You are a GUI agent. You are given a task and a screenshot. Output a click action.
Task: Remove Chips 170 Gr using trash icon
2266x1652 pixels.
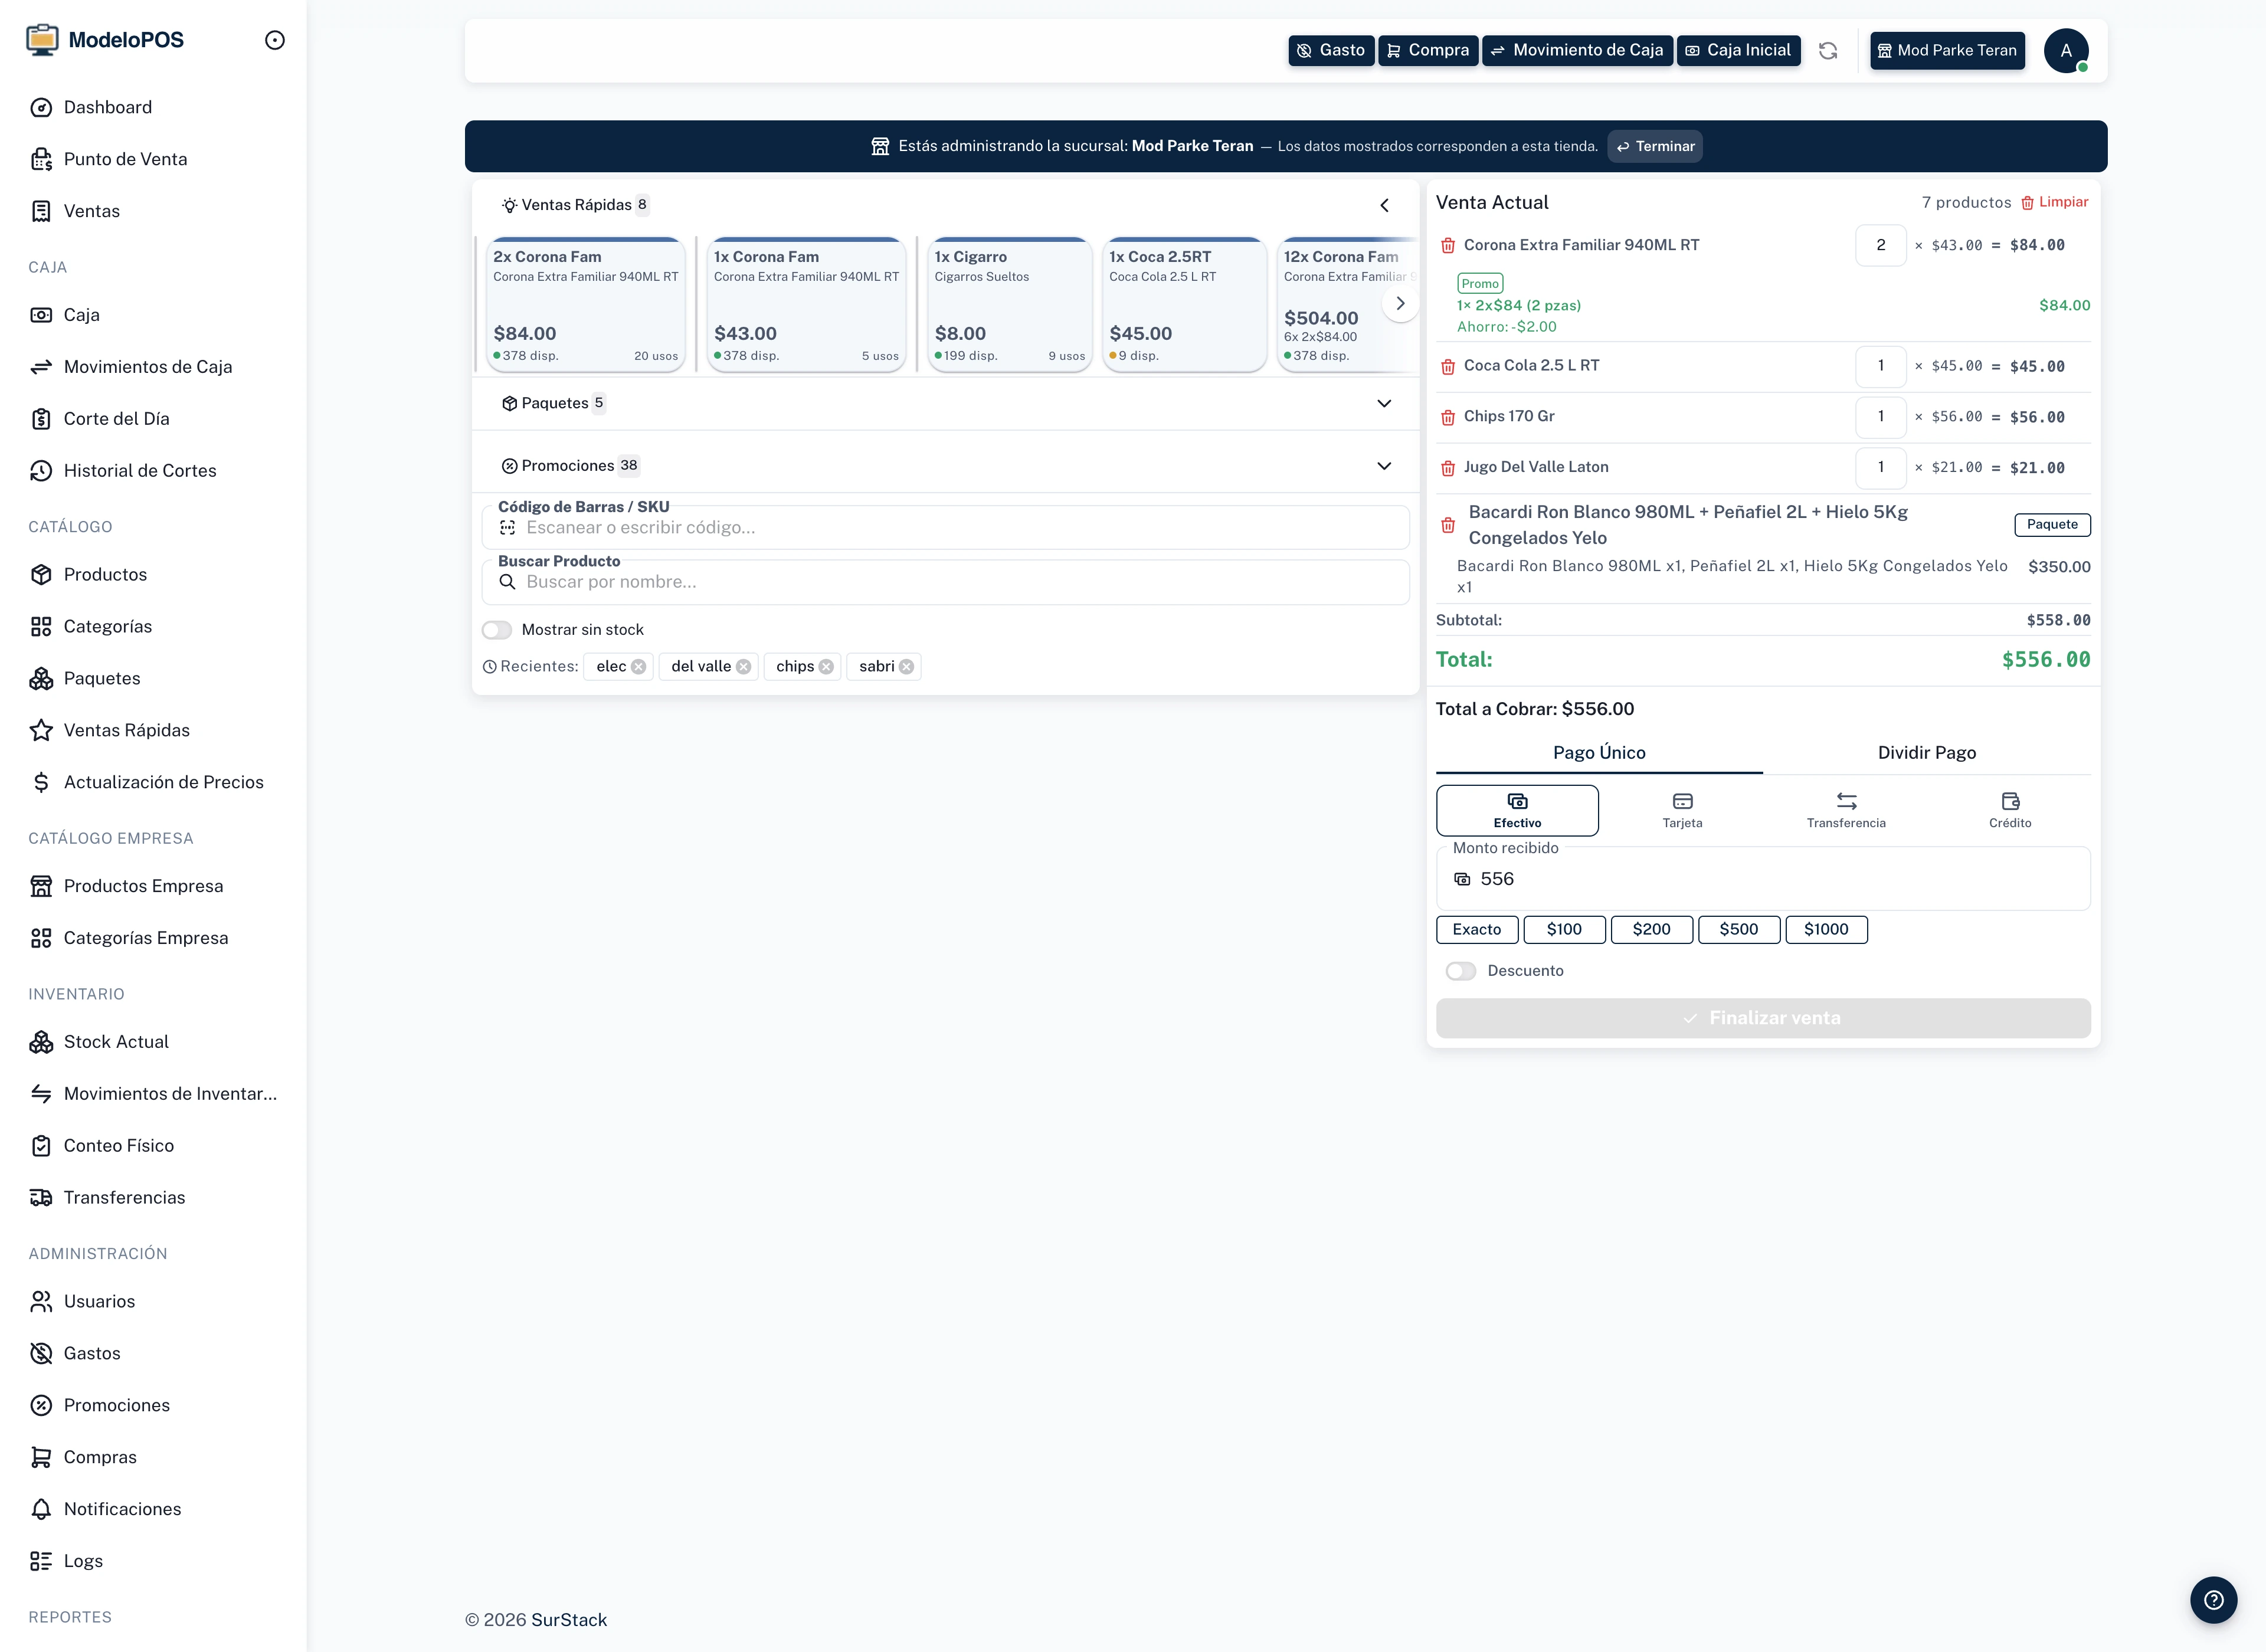point(1447,418)
